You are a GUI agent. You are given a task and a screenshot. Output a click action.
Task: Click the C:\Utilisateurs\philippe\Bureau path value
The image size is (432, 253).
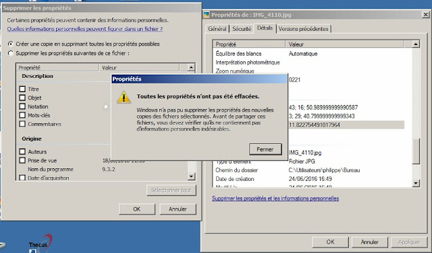(324, 170)
